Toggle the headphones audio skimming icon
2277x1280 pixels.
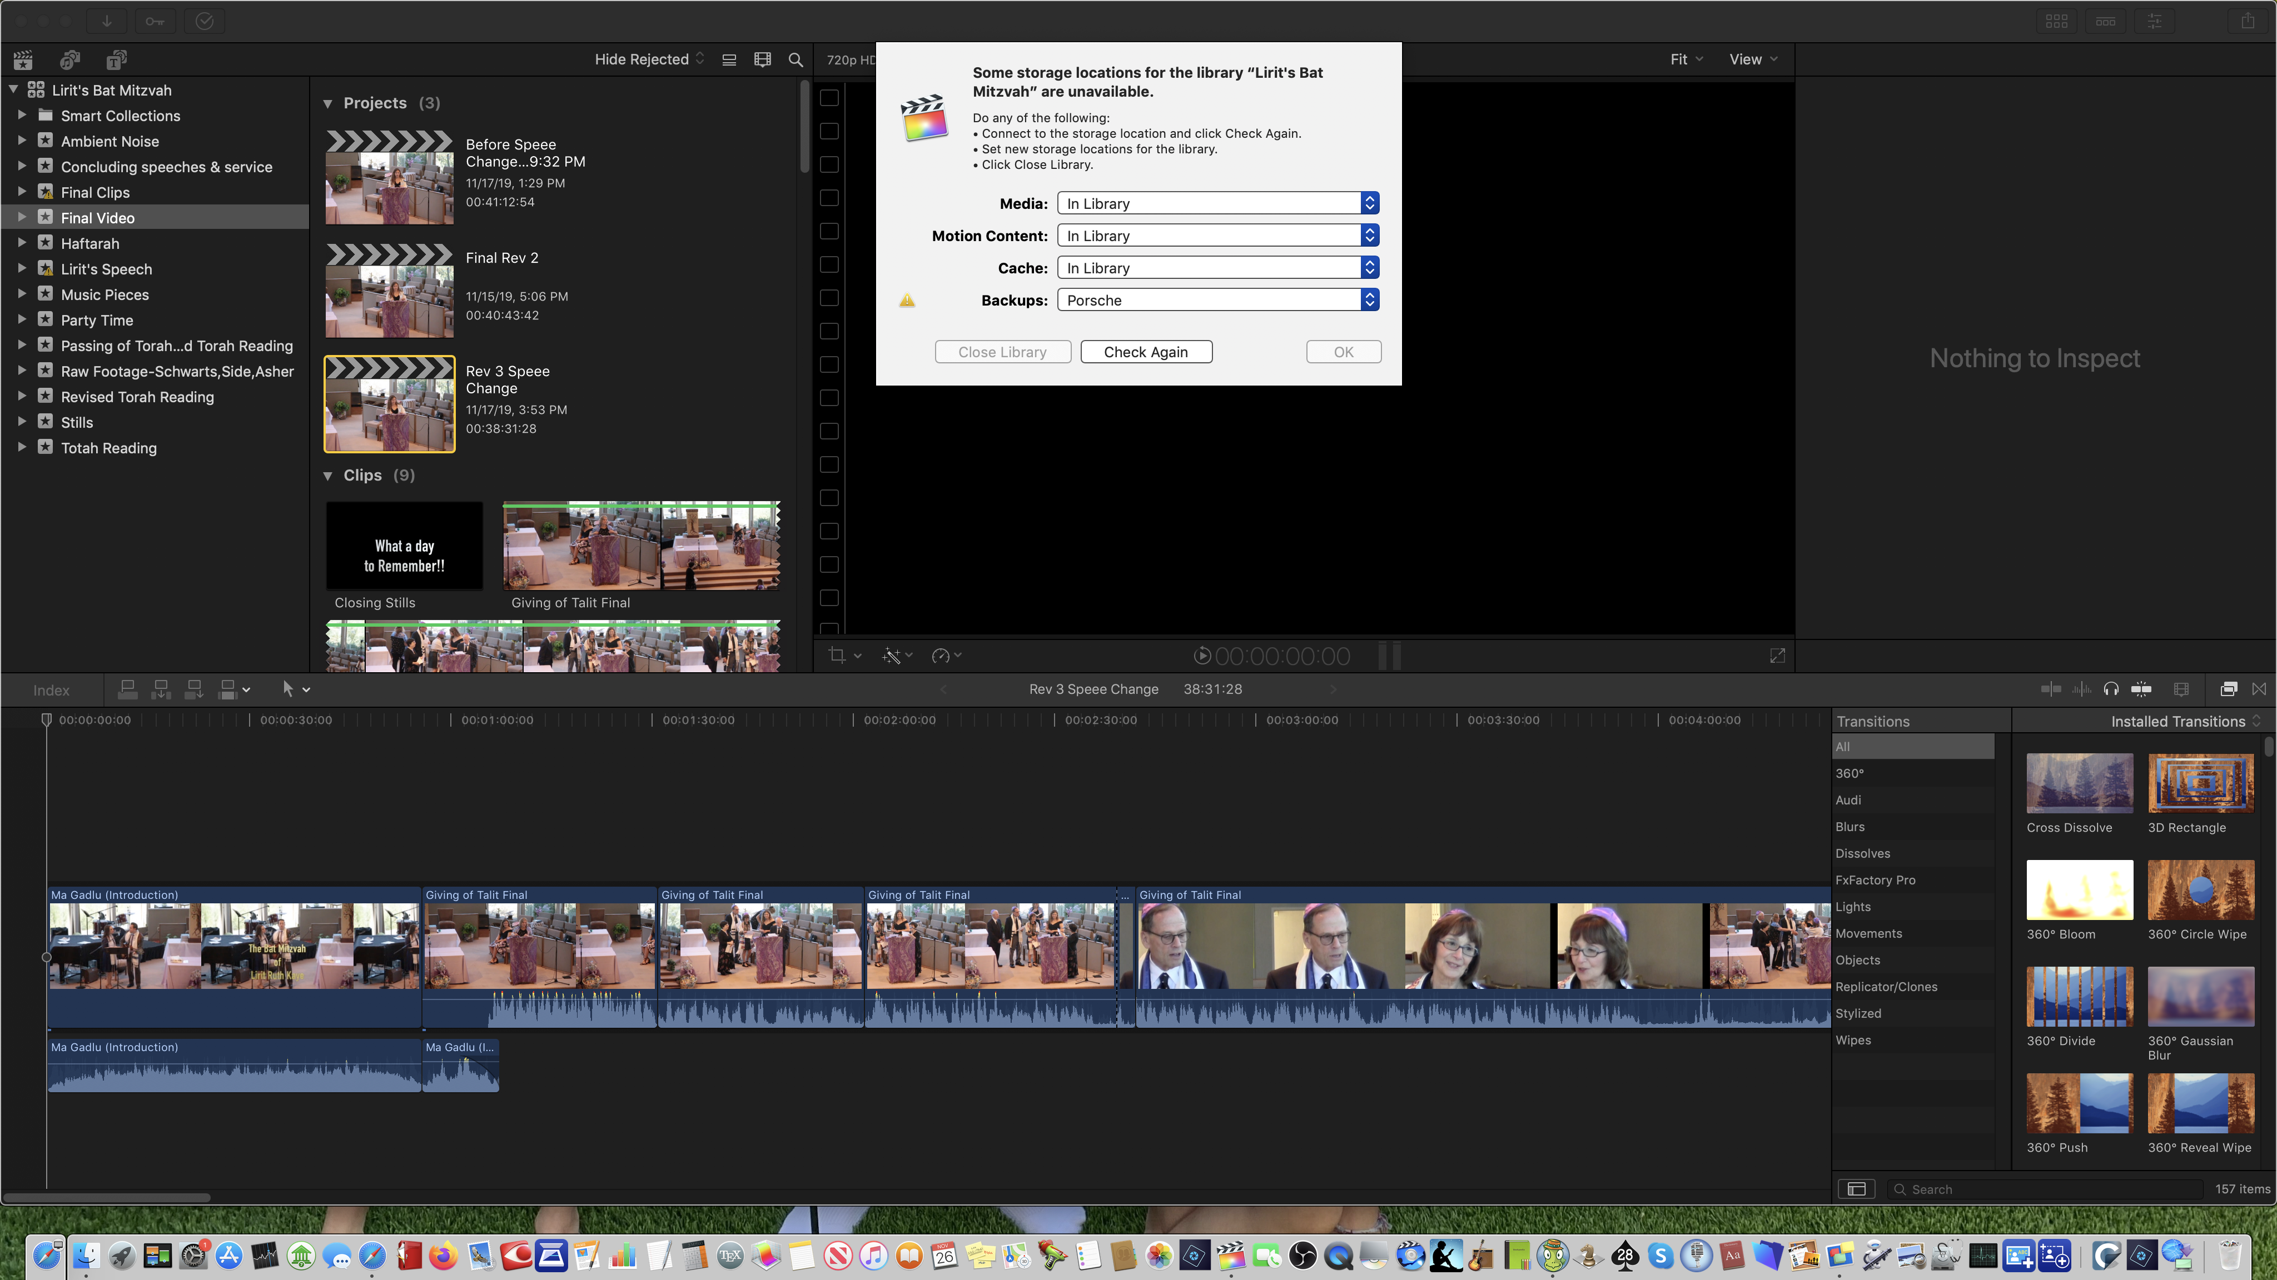[x=2111, y=689]
